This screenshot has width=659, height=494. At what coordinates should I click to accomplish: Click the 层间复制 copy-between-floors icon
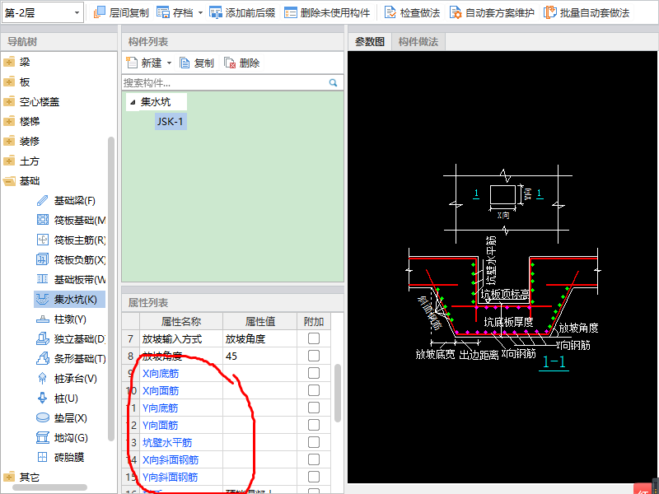(99, 12)
